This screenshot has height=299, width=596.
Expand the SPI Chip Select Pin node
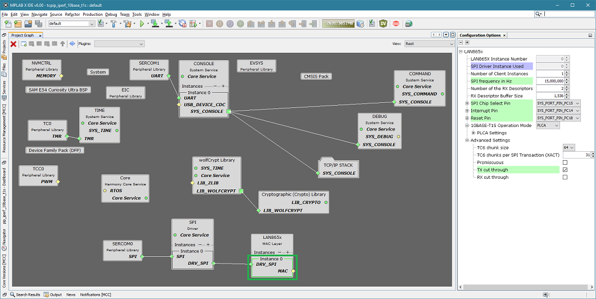click(467, 103)
